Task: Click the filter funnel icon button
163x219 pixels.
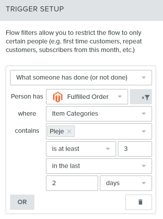Action: (141, 97)
